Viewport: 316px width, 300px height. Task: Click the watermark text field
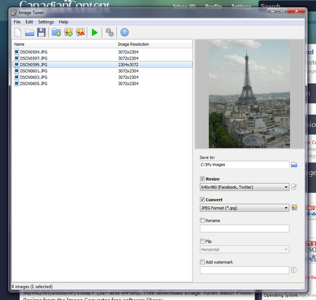(245, 270)
